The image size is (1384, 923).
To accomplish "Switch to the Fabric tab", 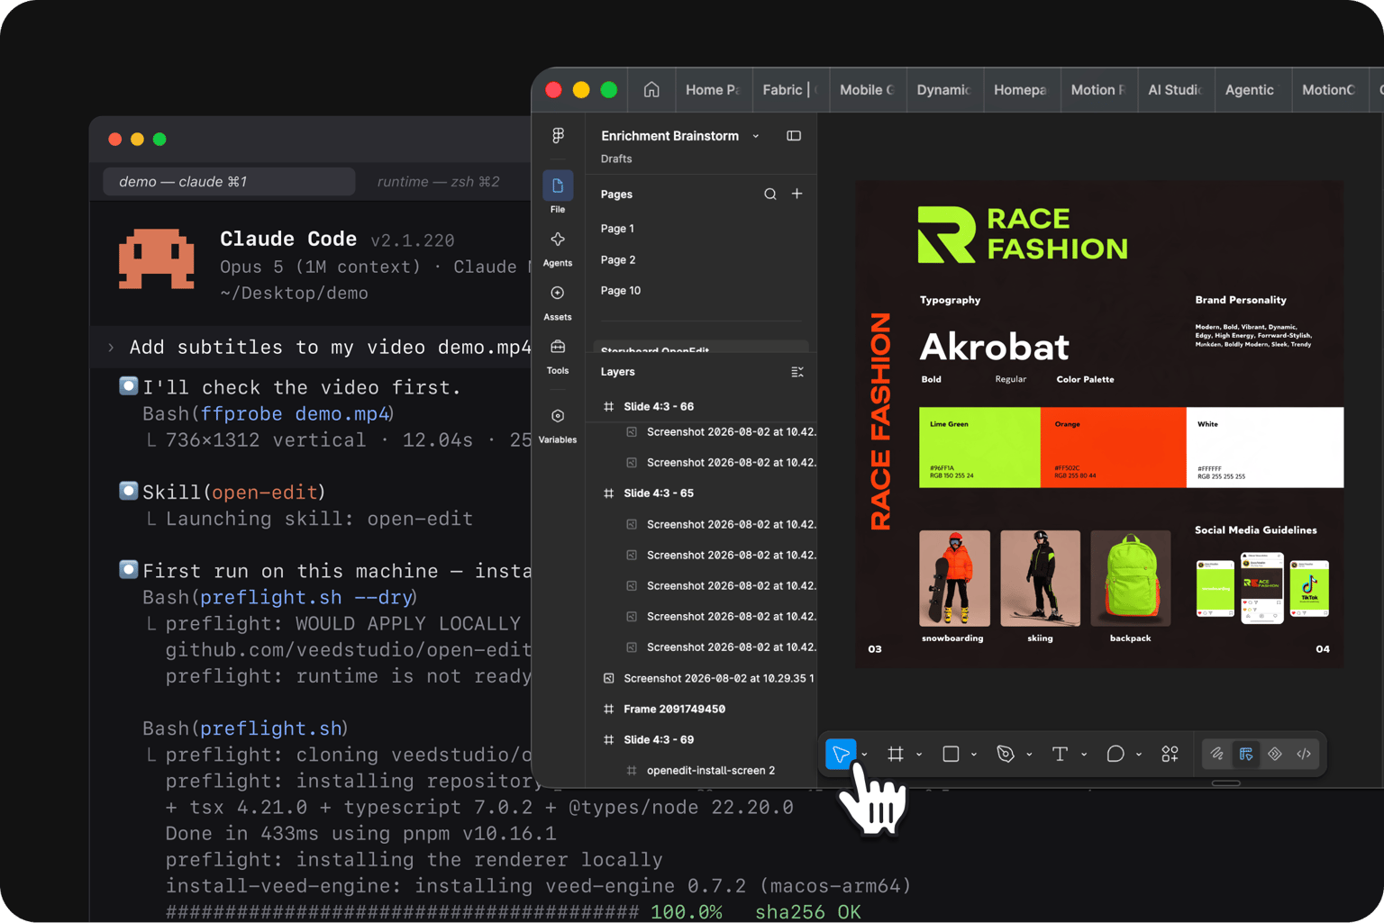I will point(790,89).
